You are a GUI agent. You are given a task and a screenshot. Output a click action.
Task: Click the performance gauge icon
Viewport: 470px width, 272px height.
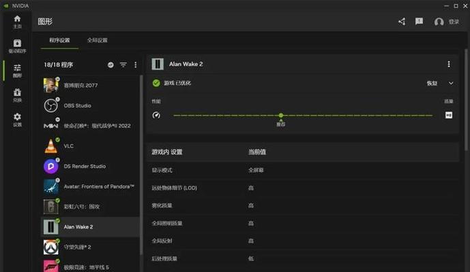(x=156, y=115)
